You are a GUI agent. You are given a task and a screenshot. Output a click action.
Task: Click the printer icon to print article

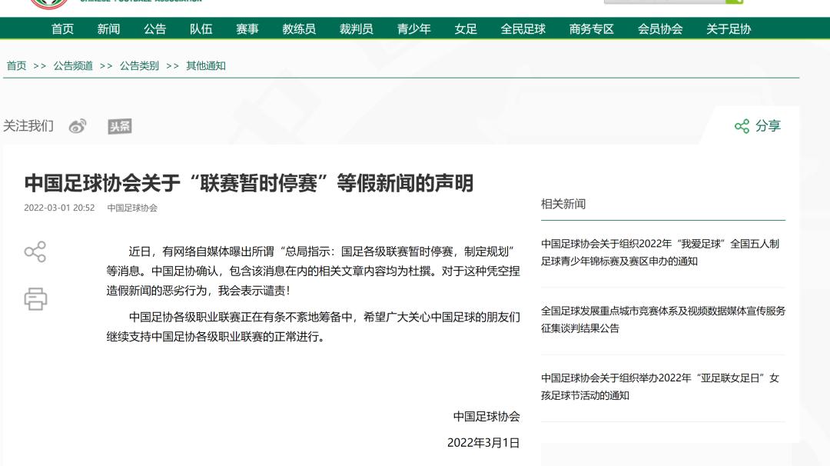[35, 298]
